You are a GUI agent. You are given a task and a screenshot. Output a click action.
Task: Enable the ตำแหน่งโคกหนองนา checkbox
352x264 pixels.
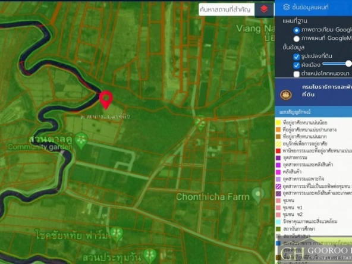click(x=296, y=74)
